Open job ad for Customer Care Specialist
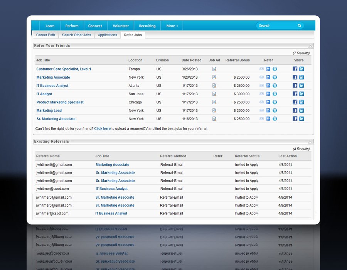The width and height of the screenshot is (347, 270). coord(214,69)
